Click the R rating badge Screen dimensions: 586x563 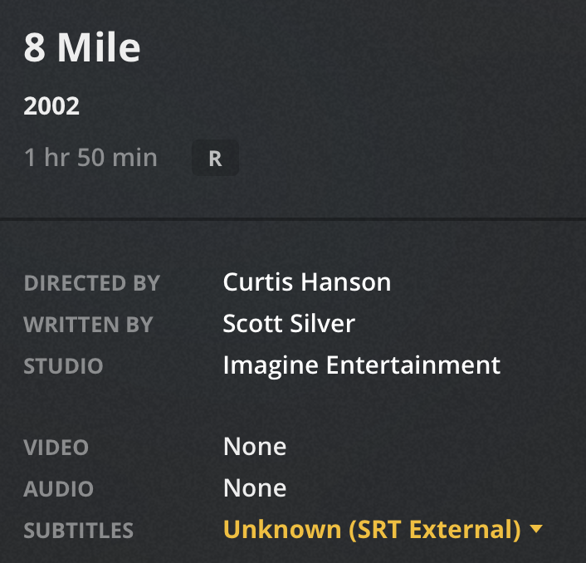click(x=215, y=159)
